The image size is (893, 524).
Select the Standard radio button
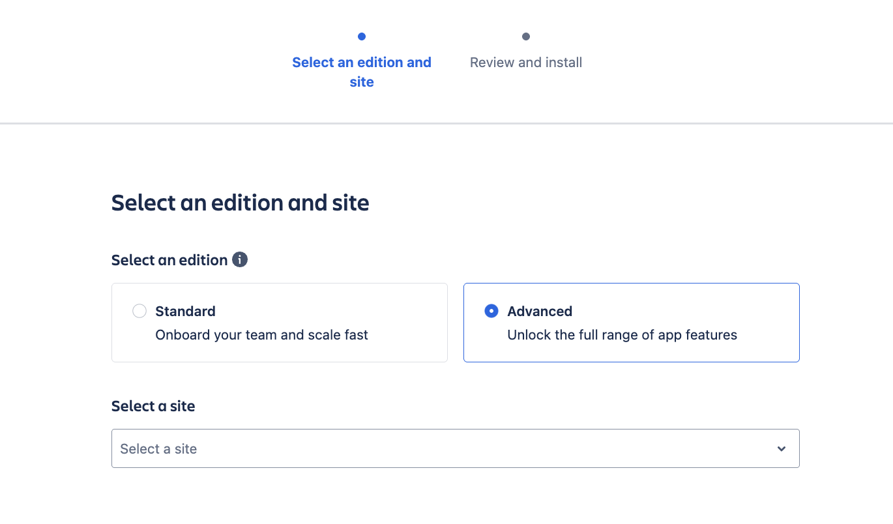[x=139, y=312]
